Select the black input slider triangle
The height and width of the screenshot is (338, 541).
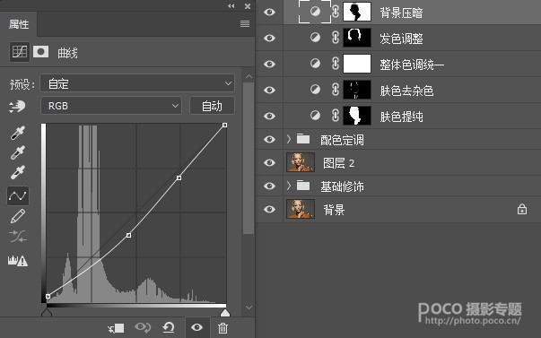click(47, 313)
